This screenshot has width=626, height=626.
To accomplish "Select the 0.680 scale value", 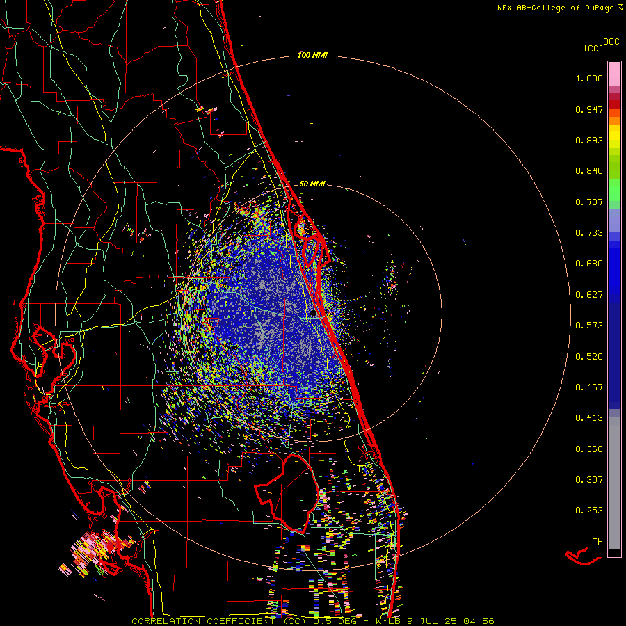I will (x=589, y=264).
